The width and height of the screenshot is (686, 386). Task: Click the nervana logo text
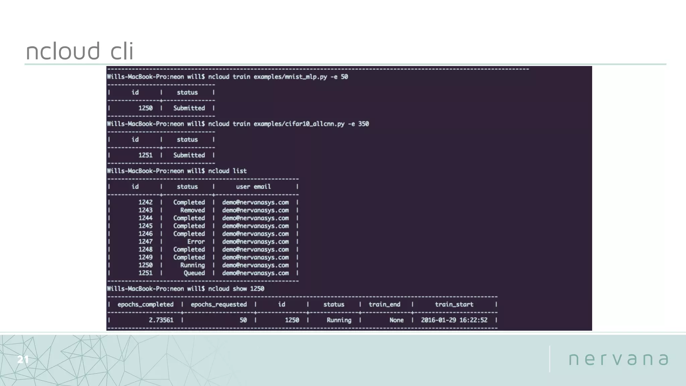(618, 359)
